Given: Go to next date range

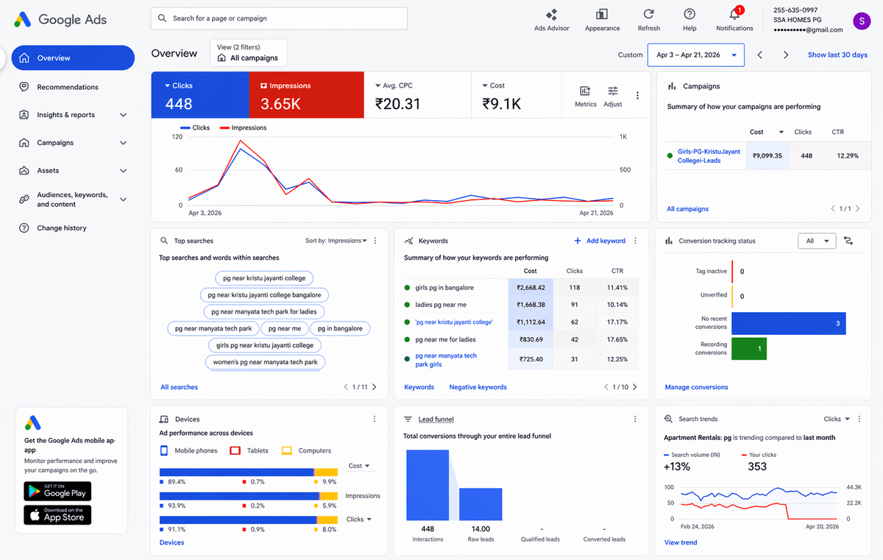Looking at the screenshot, I should (786, 55).
